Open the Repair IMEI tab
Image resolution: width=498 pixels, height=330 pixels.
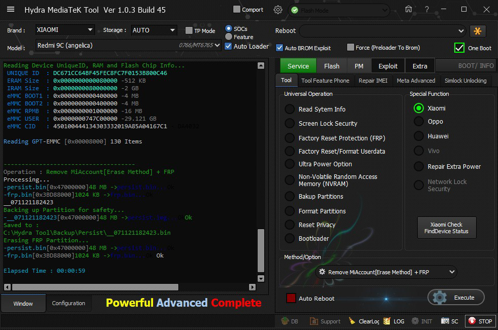372,81
